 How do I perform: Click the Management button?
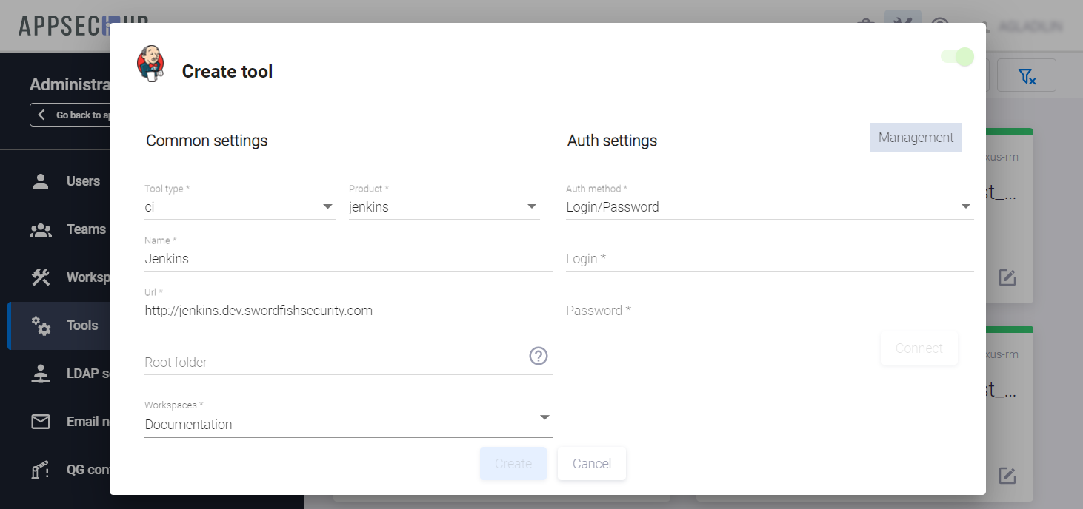pyautogui.click(x=916, y=138)
